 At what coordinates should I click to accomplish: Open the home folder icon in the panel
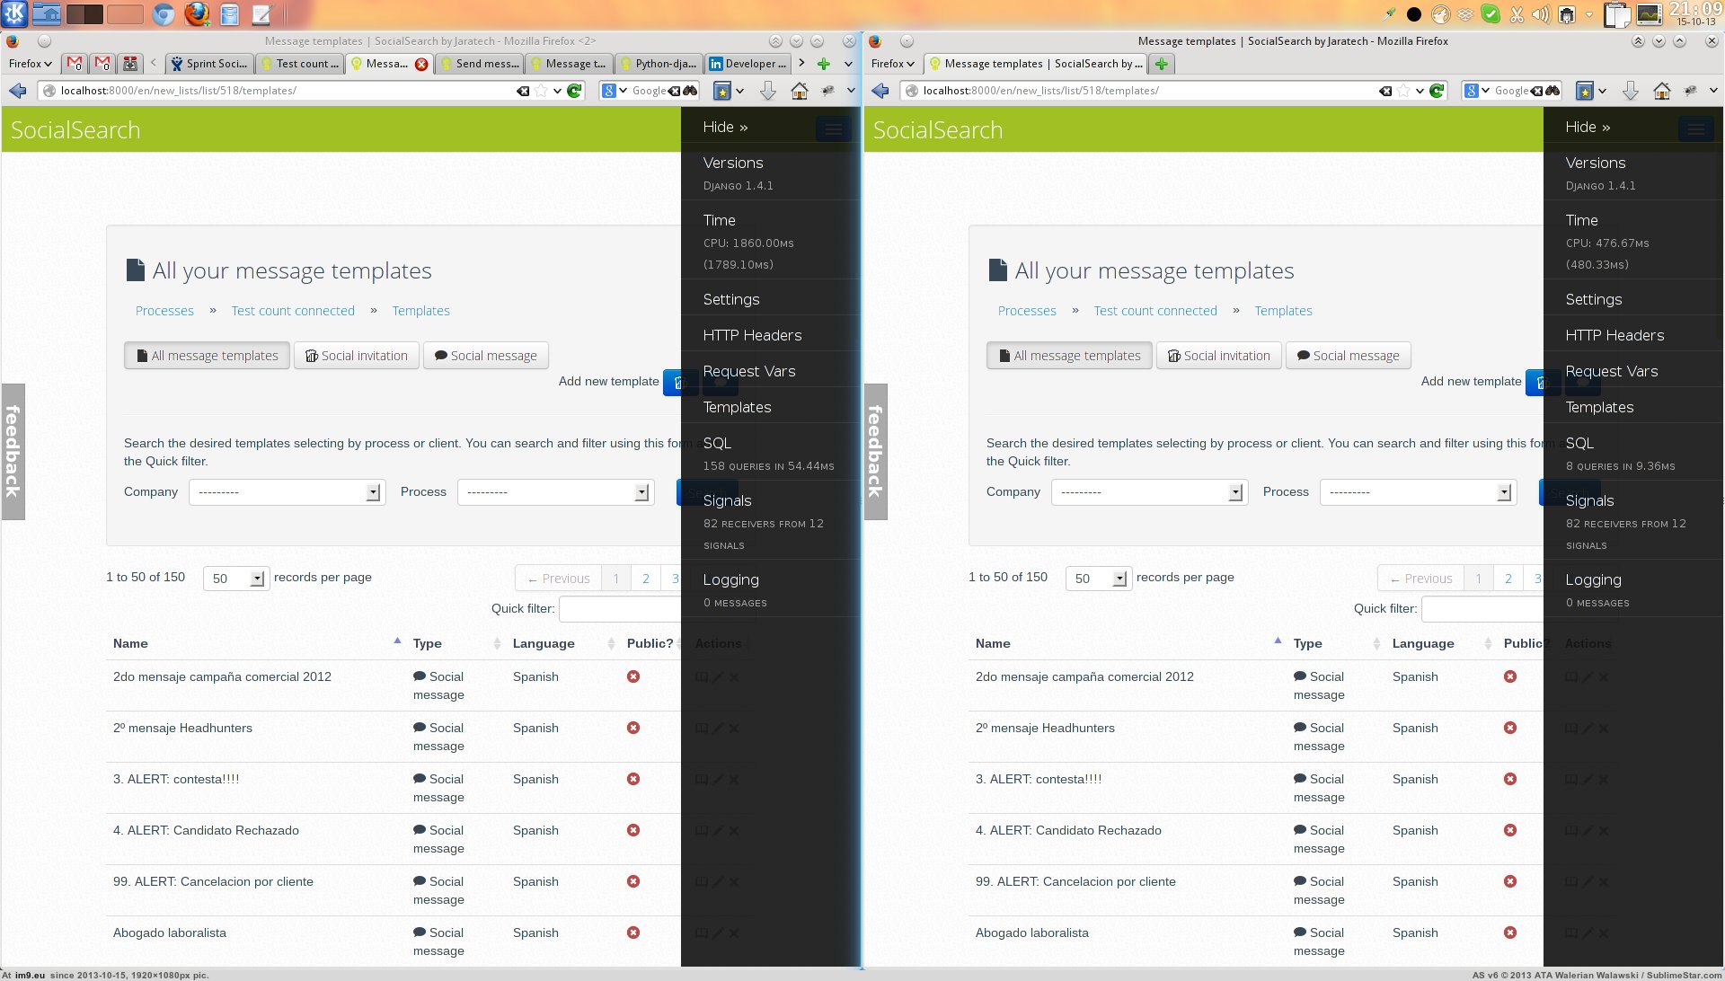(x=47, y=13)
